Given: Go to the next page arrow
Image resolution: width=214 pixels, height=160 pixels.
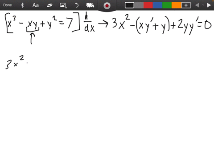Looking at the screenshot, I should pos(209,5).
